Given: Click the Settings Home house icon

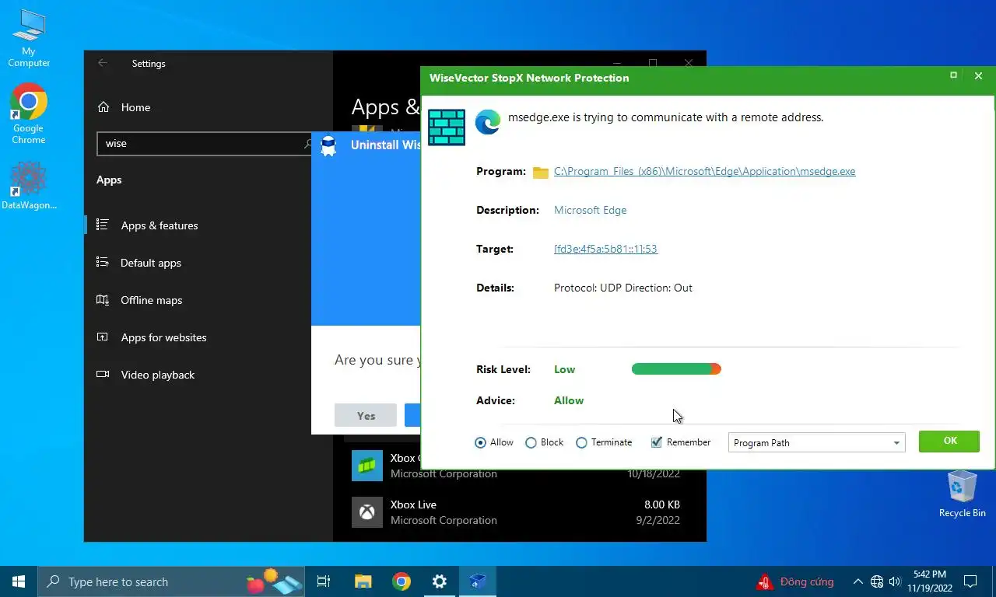Looking at the screenshot, I should click(103, 107).
